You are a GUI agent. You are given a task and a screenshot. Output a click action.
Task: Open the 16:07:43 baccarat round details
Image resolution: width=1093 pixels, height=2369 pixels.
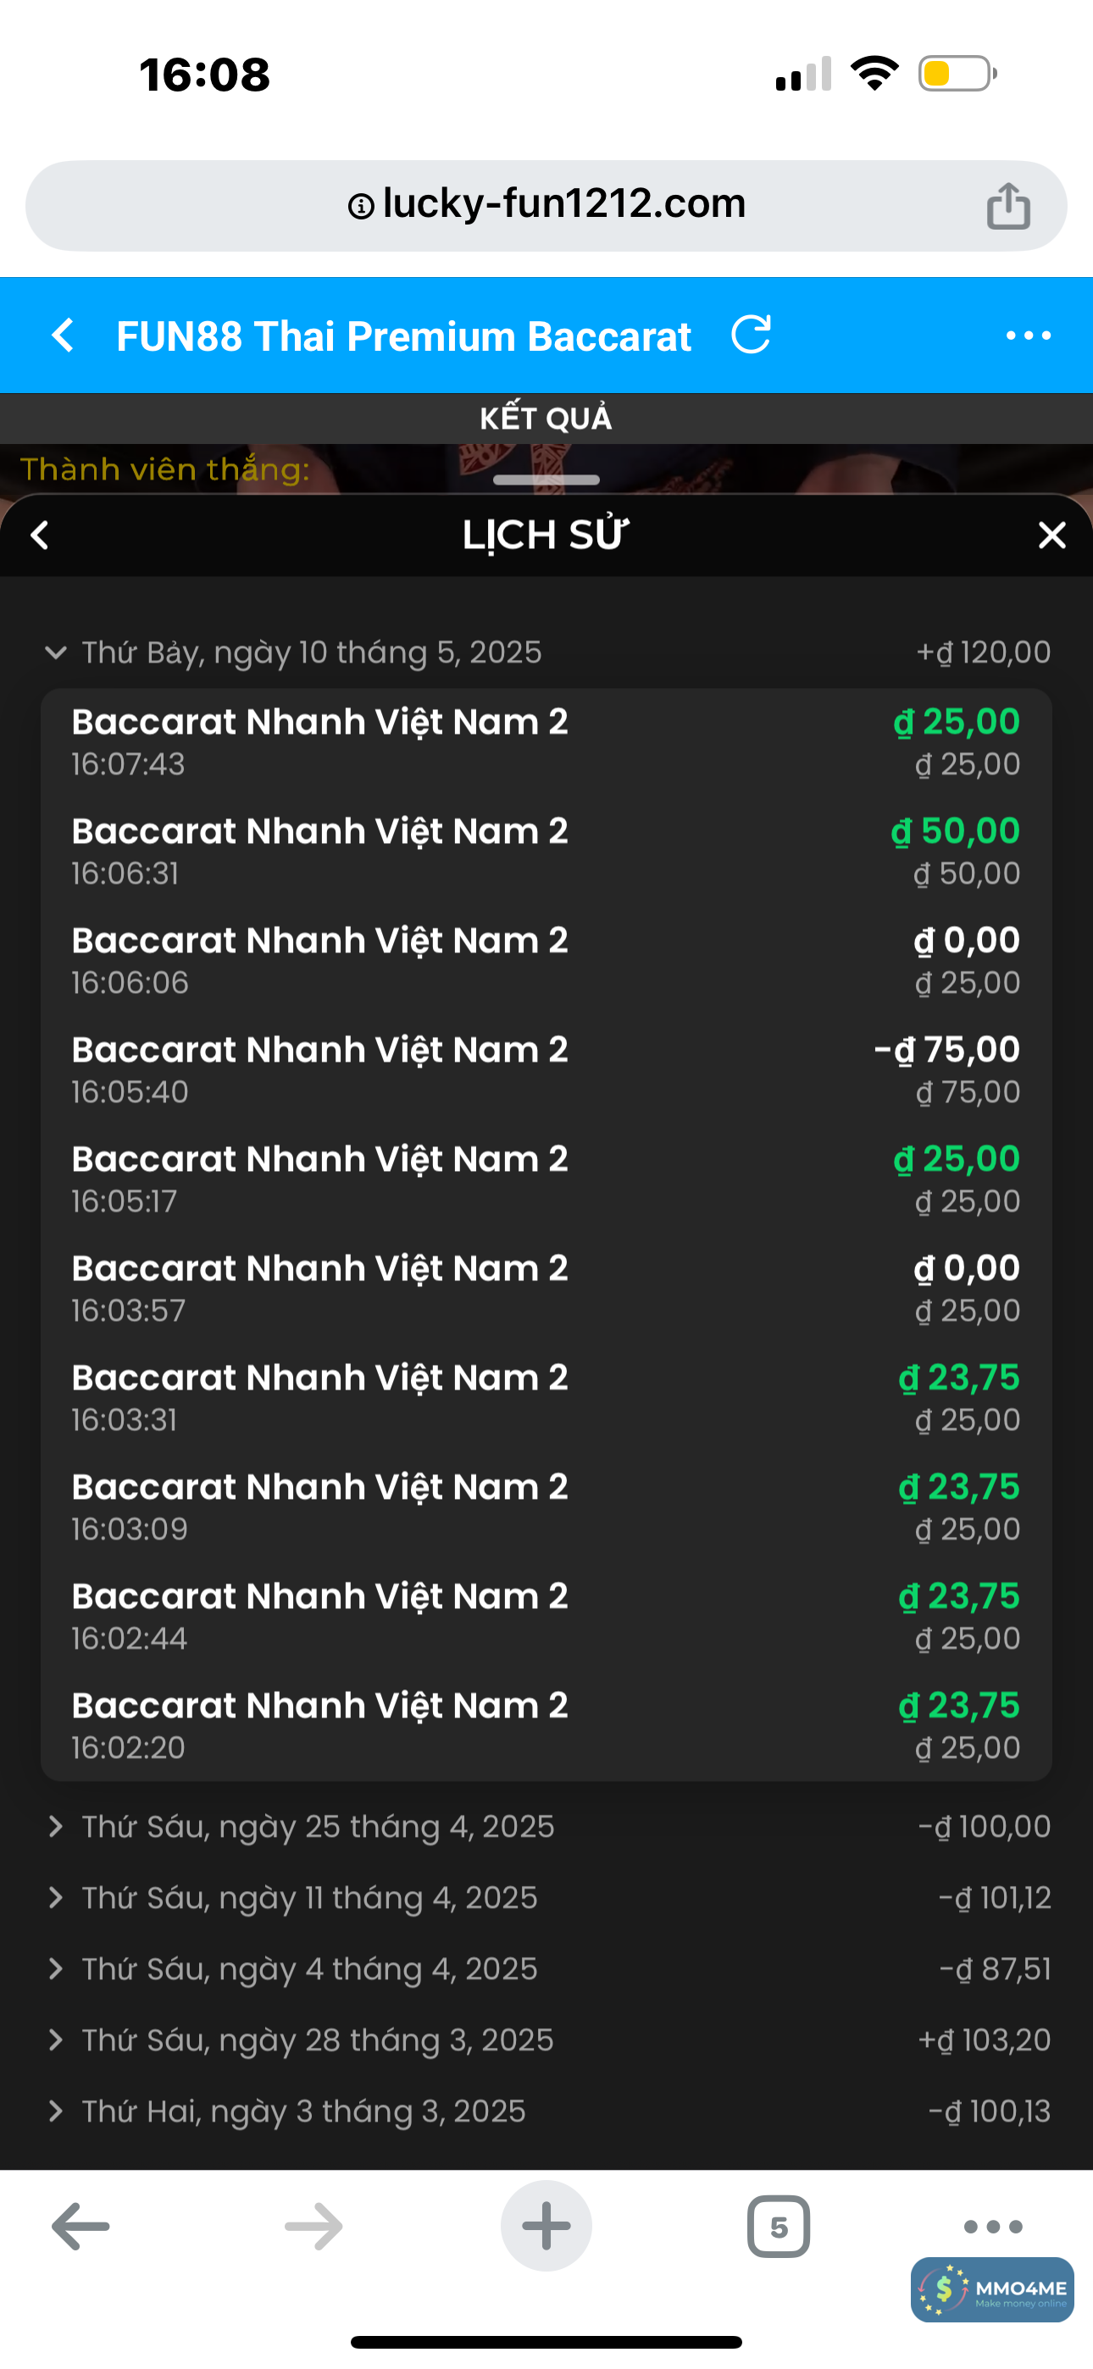click(546, 742)
